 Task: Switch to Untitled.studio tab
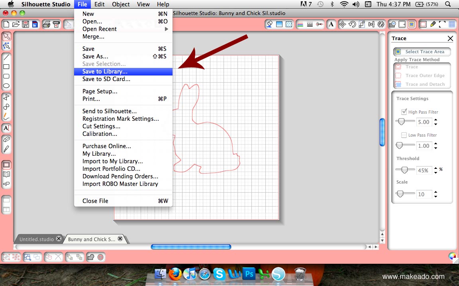pyautogui.click(x=37, y=239)
